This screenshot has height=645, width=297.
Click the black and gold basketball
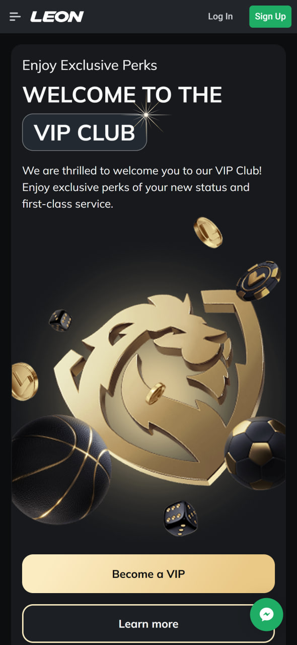(x=60, y=470)
